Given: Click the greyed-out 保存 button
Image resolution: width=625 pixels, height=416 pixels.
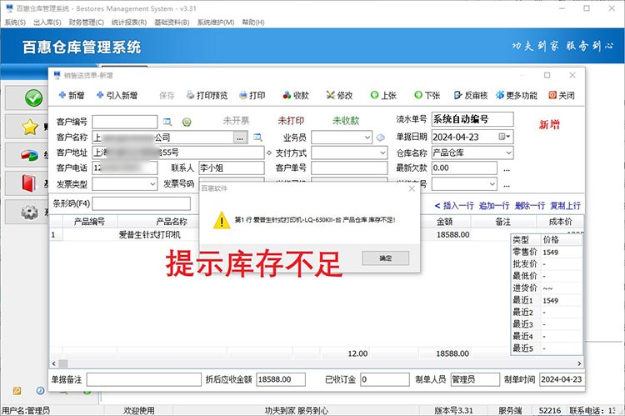Looking at the screenshot, I should tap(167, 95).
